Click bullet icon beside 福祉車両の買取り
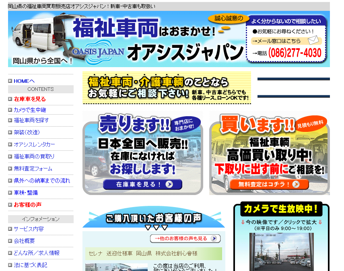The image size is (344, 271). (10, 156)
